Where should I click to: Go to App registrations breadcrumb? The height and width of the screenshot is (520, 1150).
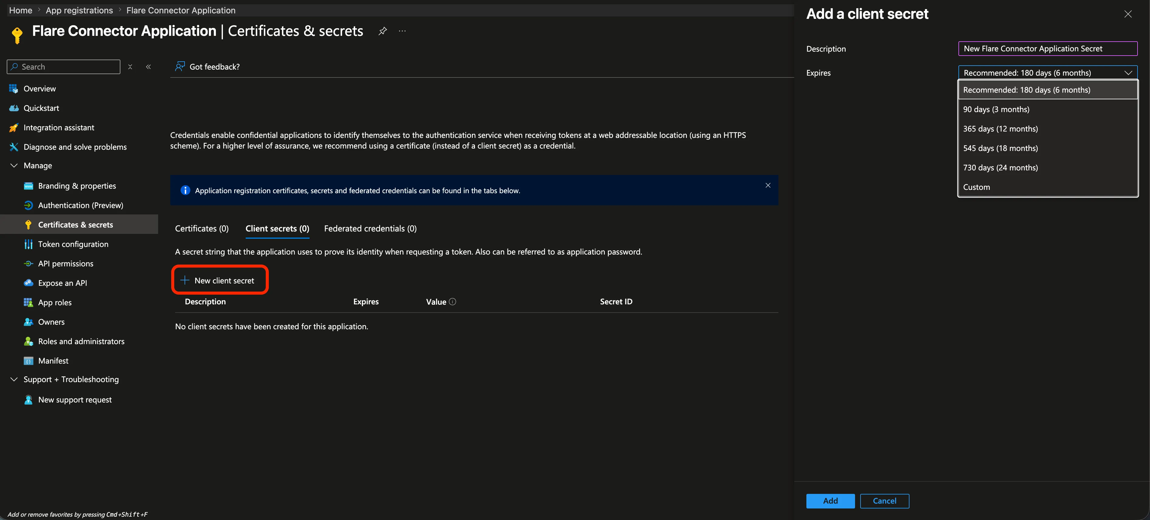[x=79, y=10]
